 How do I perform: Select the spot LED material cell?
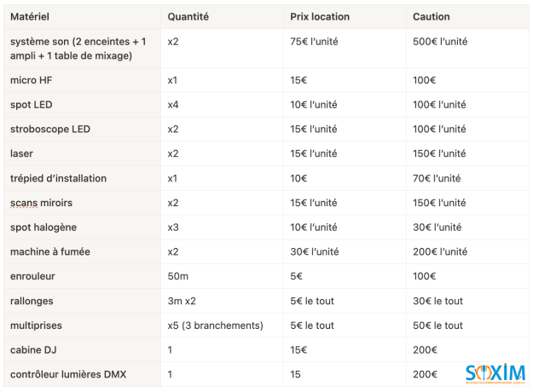(32, 105)
